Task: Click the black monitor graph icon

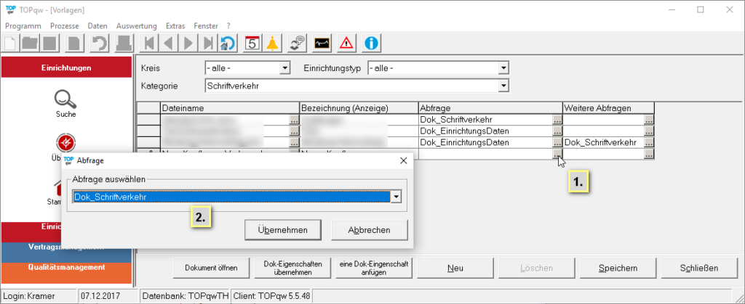Action: click(322, 43)
